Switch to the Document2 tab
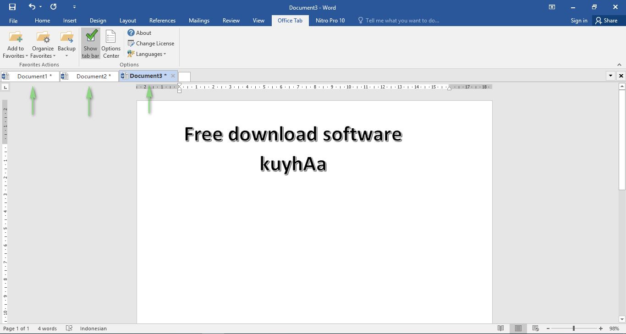 point(89,76)
